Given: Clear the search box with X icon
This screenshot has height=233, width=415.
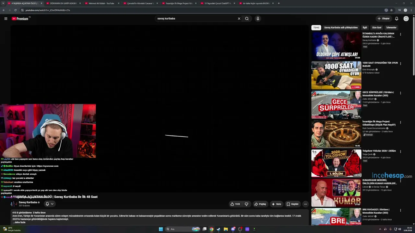Looking at the screenshot, I should coord(239,18).
